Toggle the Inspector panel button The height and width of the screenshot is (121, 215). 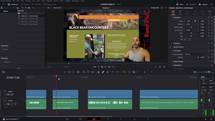point(203,4)
